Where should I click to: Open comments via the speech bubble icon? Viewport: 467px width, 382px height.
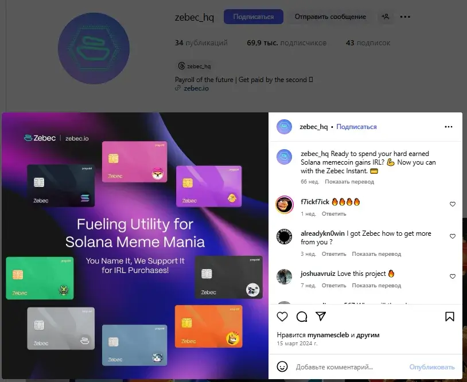[x=302, y=317]
